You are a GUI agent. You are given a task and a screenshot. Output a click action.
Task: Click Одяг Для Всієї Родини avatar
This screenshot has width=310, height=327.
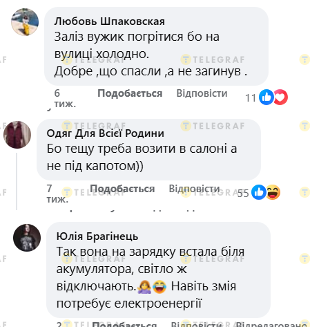[x=17, y=135]
